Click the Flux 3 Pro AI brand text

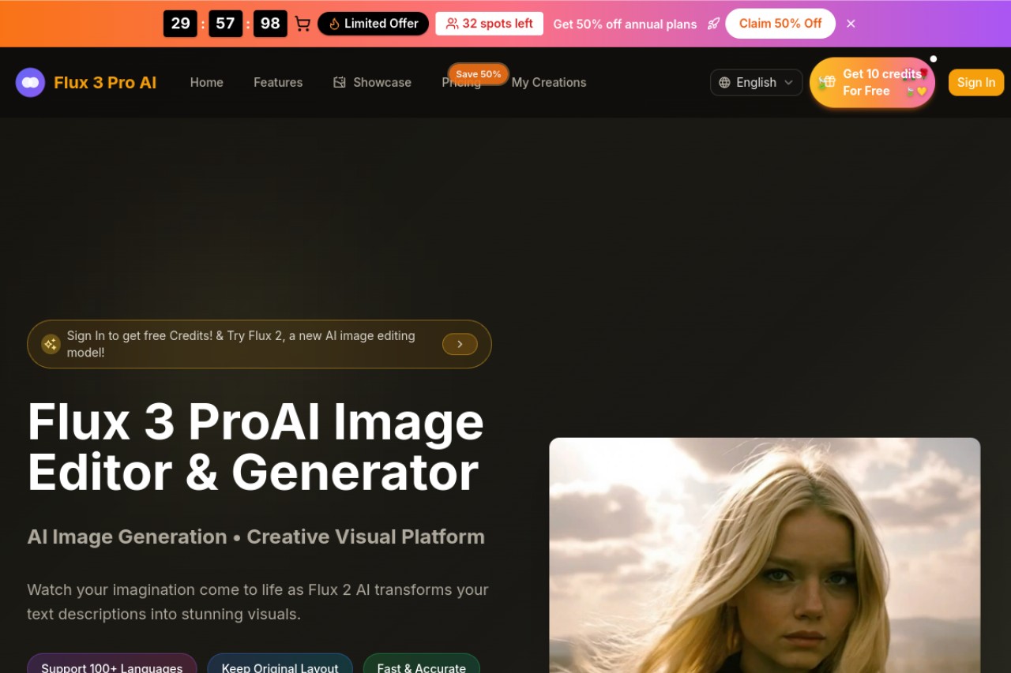coord(105,82)
